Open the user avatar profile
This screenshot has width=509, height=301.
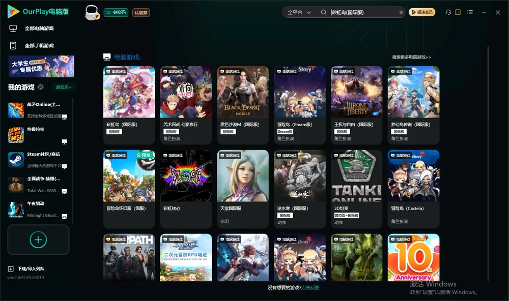[x=92, y=12]
